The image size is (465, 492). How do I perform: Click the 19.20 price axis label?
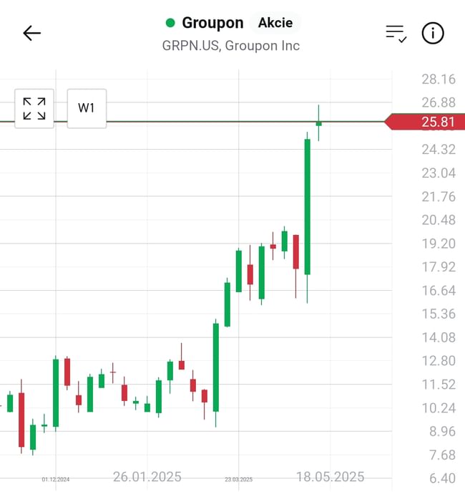(x=438, y=243)
